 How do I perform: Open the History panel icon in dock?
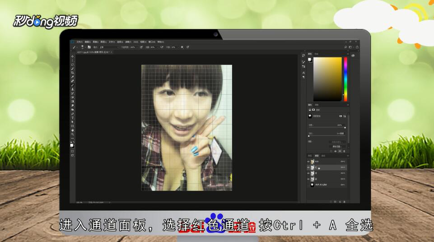tap(303, 56)
